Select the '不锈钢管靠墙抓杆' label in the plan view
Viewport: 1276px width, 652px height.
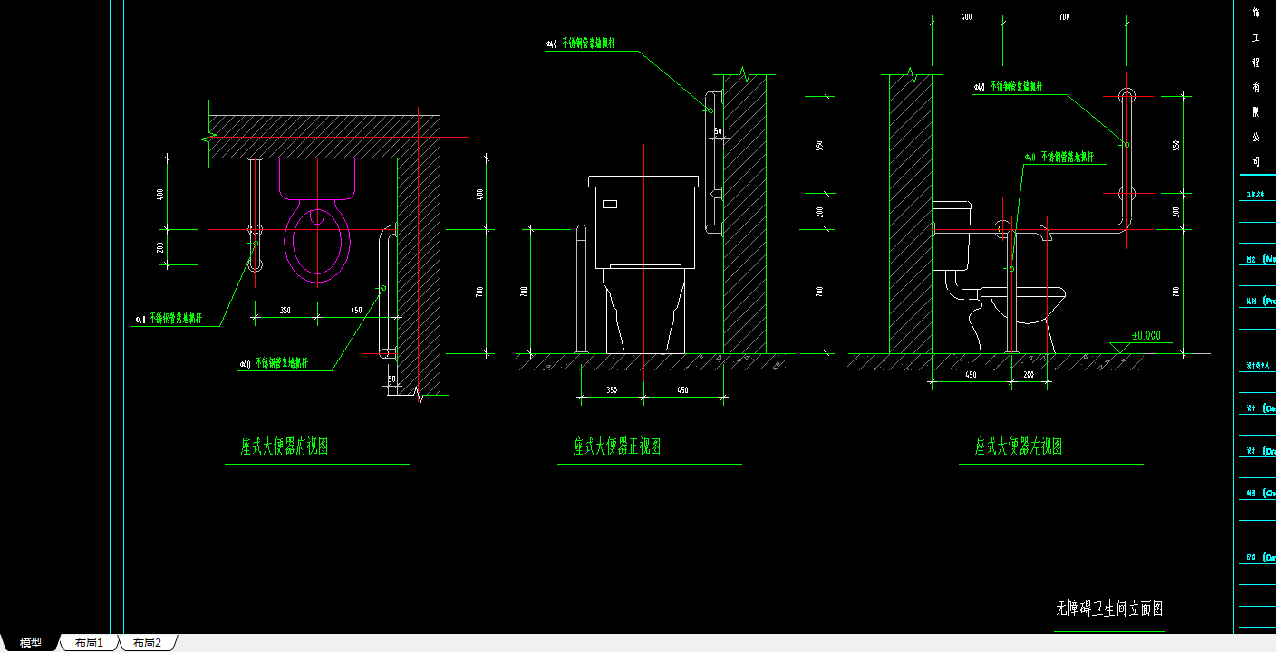pos(282,363)
